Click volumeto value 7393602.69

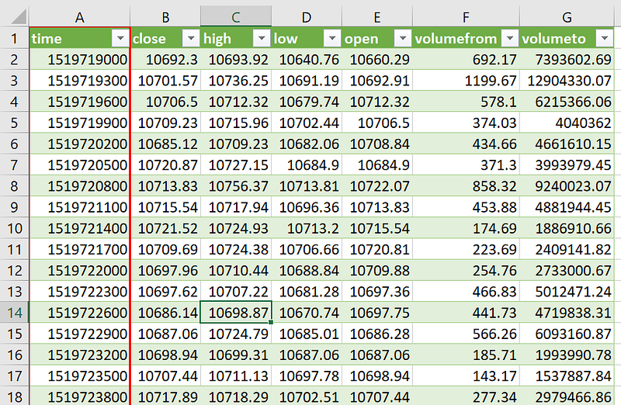coord(573,60)
